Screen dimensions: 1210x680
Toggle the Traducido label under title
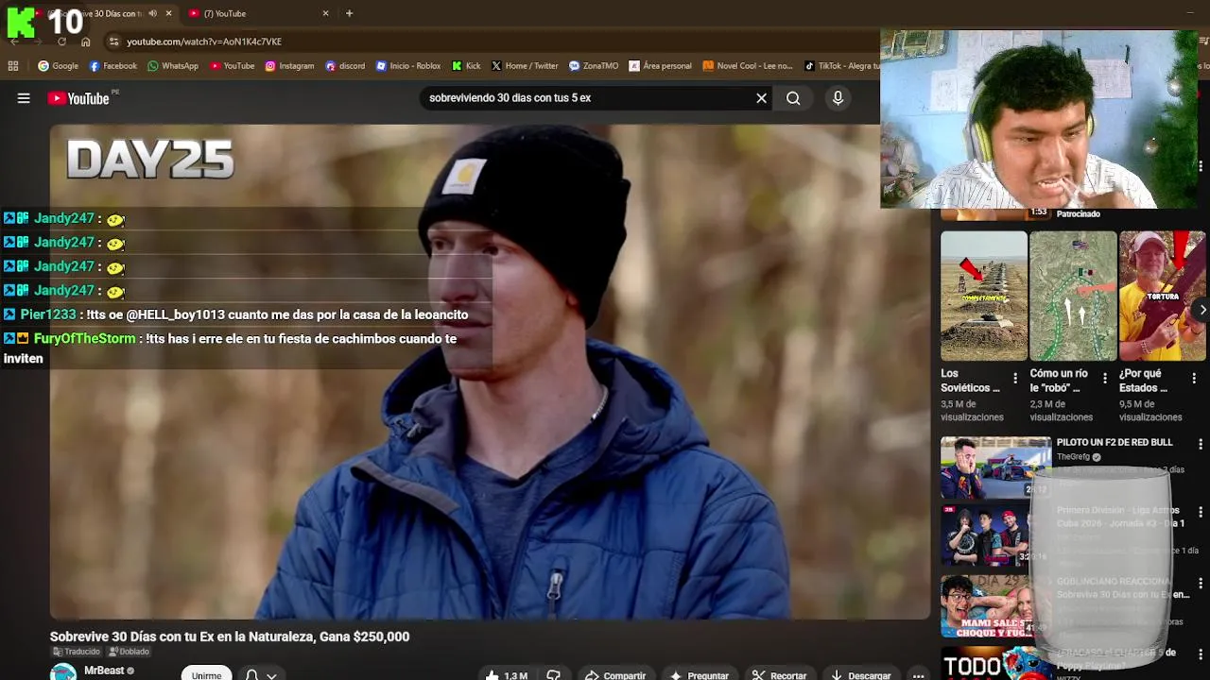[76, 652]
